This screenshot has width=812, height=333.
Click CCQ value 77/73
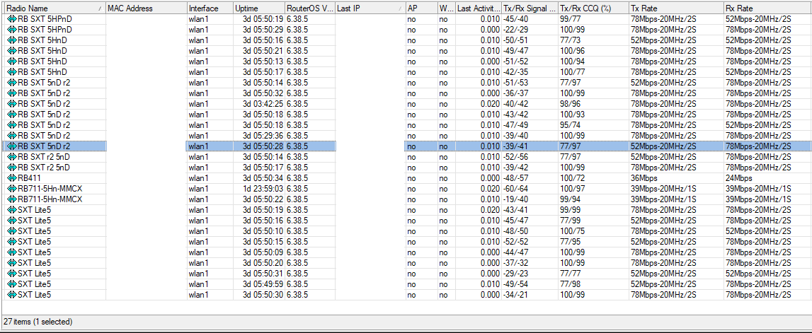[570, 40]
